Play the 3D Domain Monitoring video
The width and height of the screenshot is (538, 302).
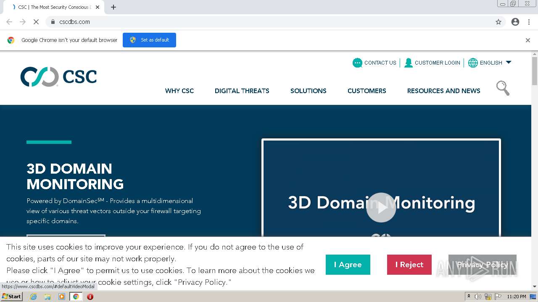tap(381, 207)
